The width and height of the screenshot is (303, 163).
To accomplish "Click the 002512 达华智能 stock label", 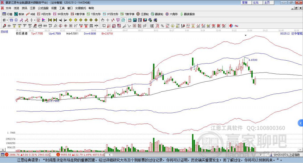I will 291,33.
